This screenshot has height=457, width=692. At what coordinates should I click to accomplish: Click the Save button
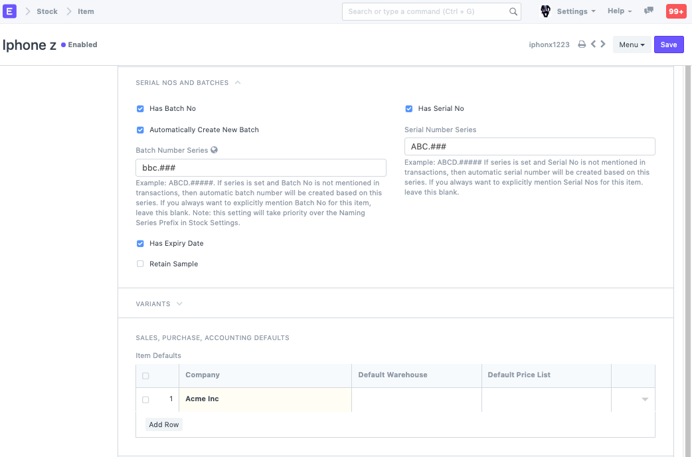(x=668, y=45)
